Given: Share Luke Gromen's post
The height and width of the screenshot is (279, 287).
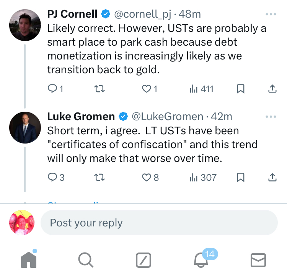Looking at the screenshot, I should 271,177.
